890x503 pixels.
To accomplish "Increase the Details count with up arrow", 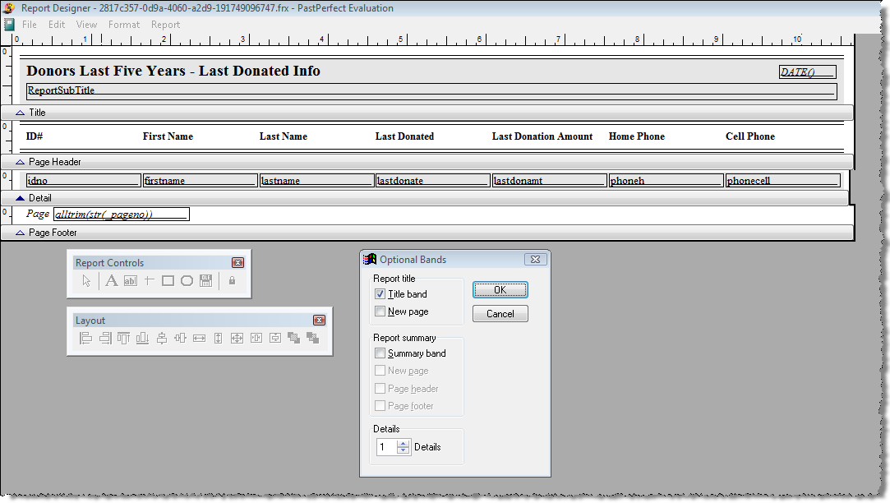I will (x=403, y=444).
